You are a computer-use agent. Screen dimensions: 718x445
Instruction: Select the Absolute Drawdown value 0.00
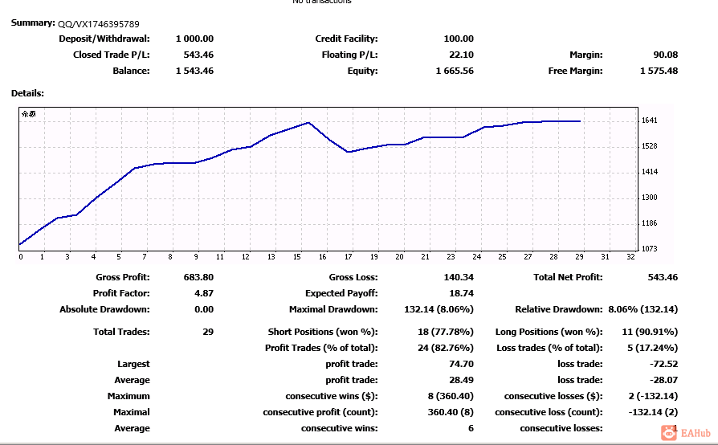(204, 309)
